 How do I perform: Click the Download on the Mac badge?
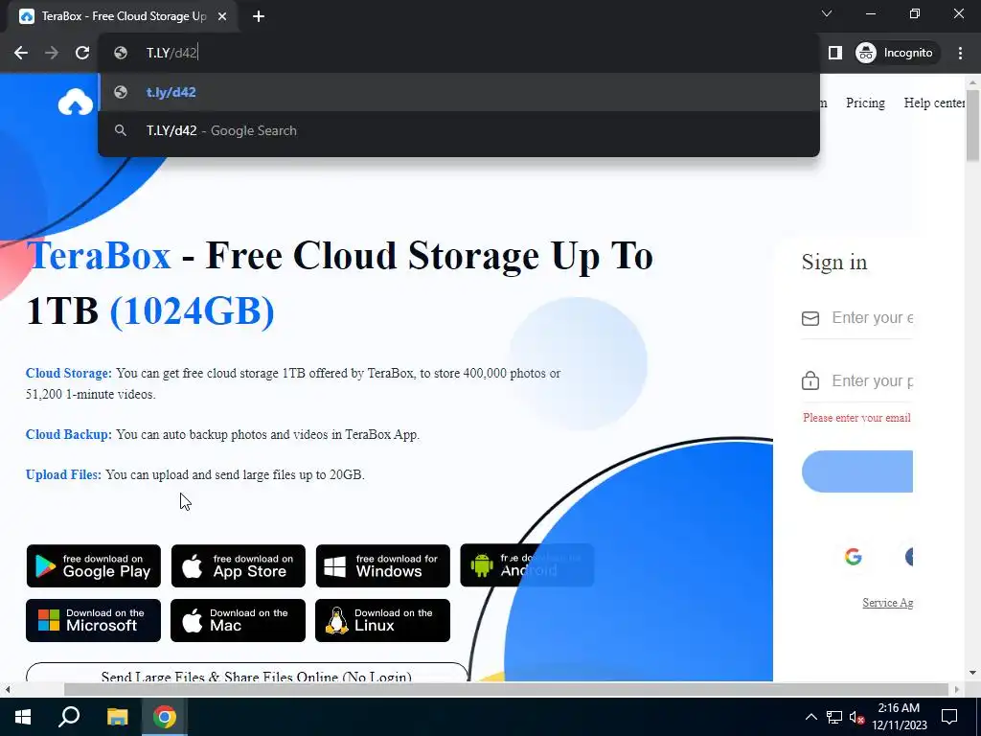click(238, 620)
